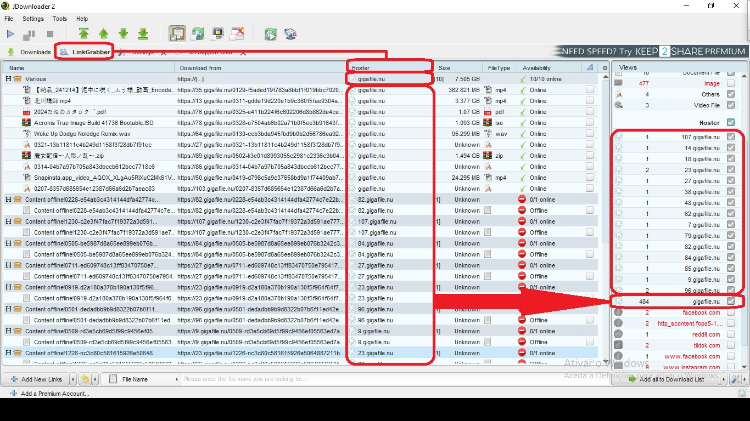Stop all downloads with the square icon
Image resolution: width=750 pixels, height=421 pixels.
click(x=50, y=34)
